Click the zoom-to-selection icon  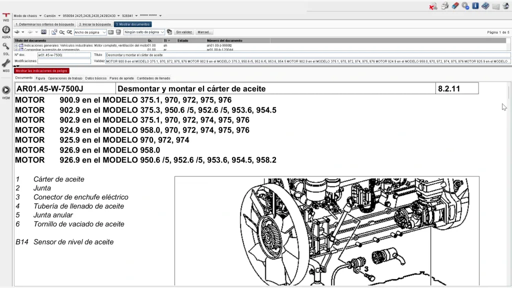[54, 32]
